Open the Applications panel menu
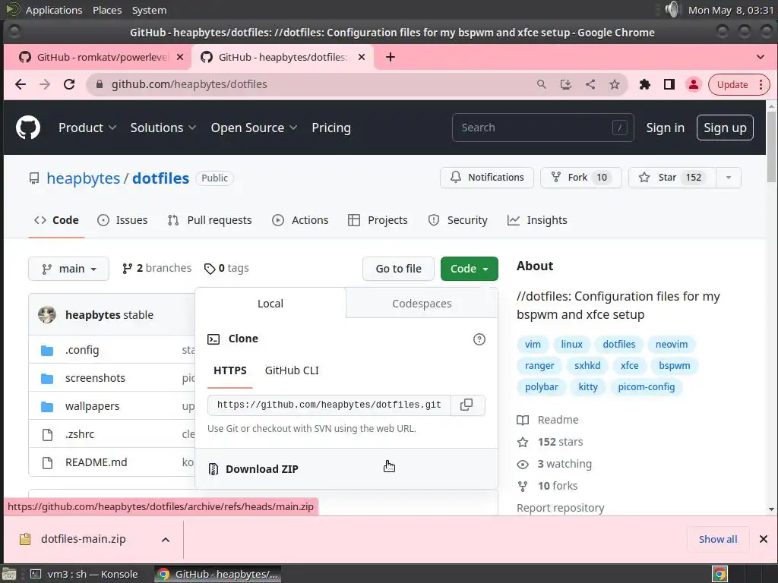The height and width of the screenshot is (583, 778). click(x=54, y=10)
